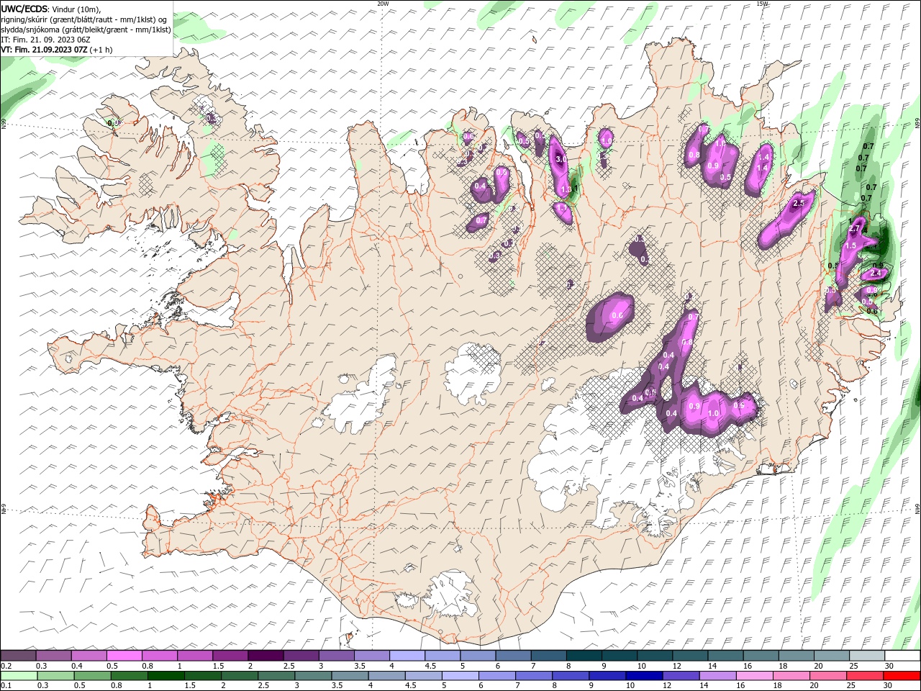This screenshot has height=691, width=921.
Task: Pick the darkest green 1–1.5 rain legend swatch
Action: pyautogui.click(x=166, y=676)
